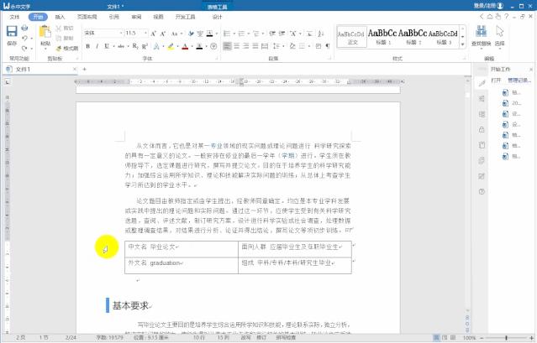Toggle Bold formatting
The height and width of the screenshot is (343, 537).
(88, 46)
